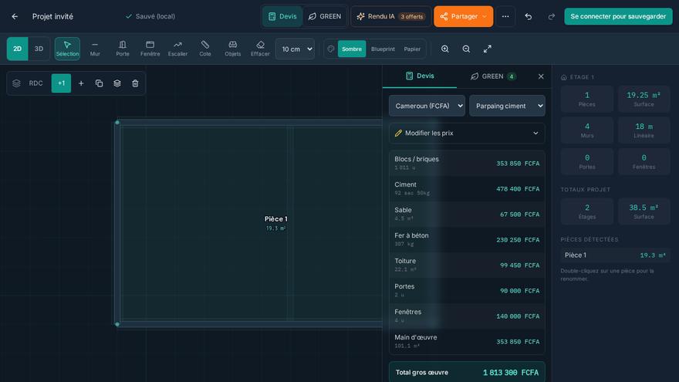
Task: Click the Fenêtres 140 000 FCFA row
Action: click(x=467, y=316)
